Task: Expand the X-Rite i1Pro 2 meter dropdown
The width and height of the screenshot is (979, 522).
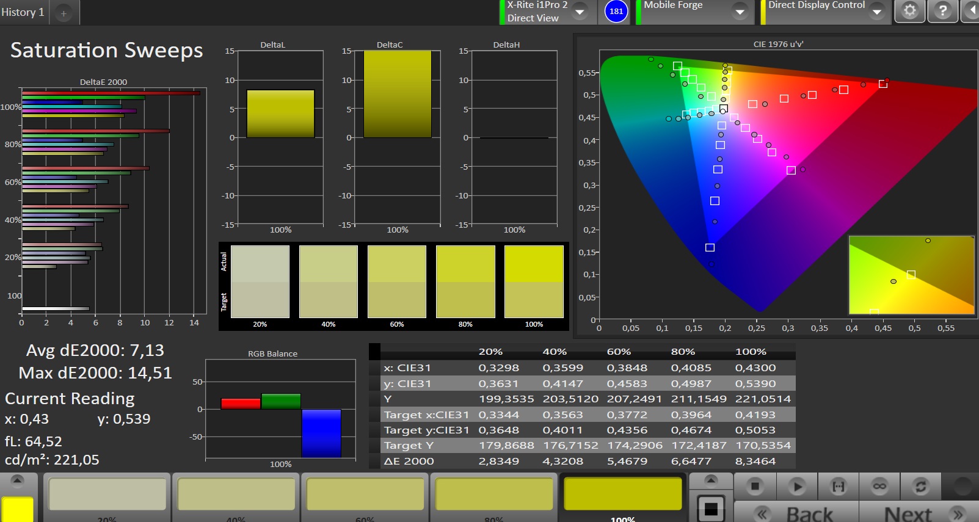Action: click(580, 12)
